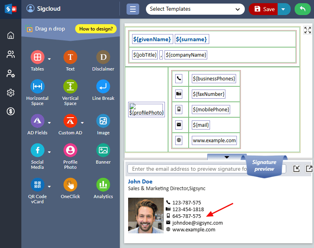The height and width of the screenshot is (248, 314).
Task: Toggle fullscreen view of design canvas
Action: tap(308, 31)
